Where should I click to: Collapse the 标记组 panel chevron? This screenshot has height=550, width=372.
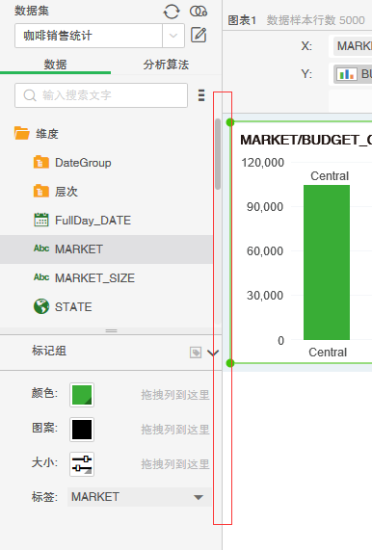(213, 353)
